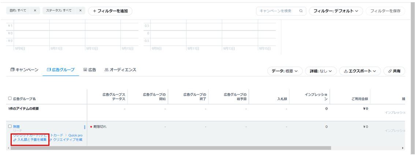This screenshot has width=415, height=155.
Task: Switch to the 広告 tab
Action: pos(90,70)
